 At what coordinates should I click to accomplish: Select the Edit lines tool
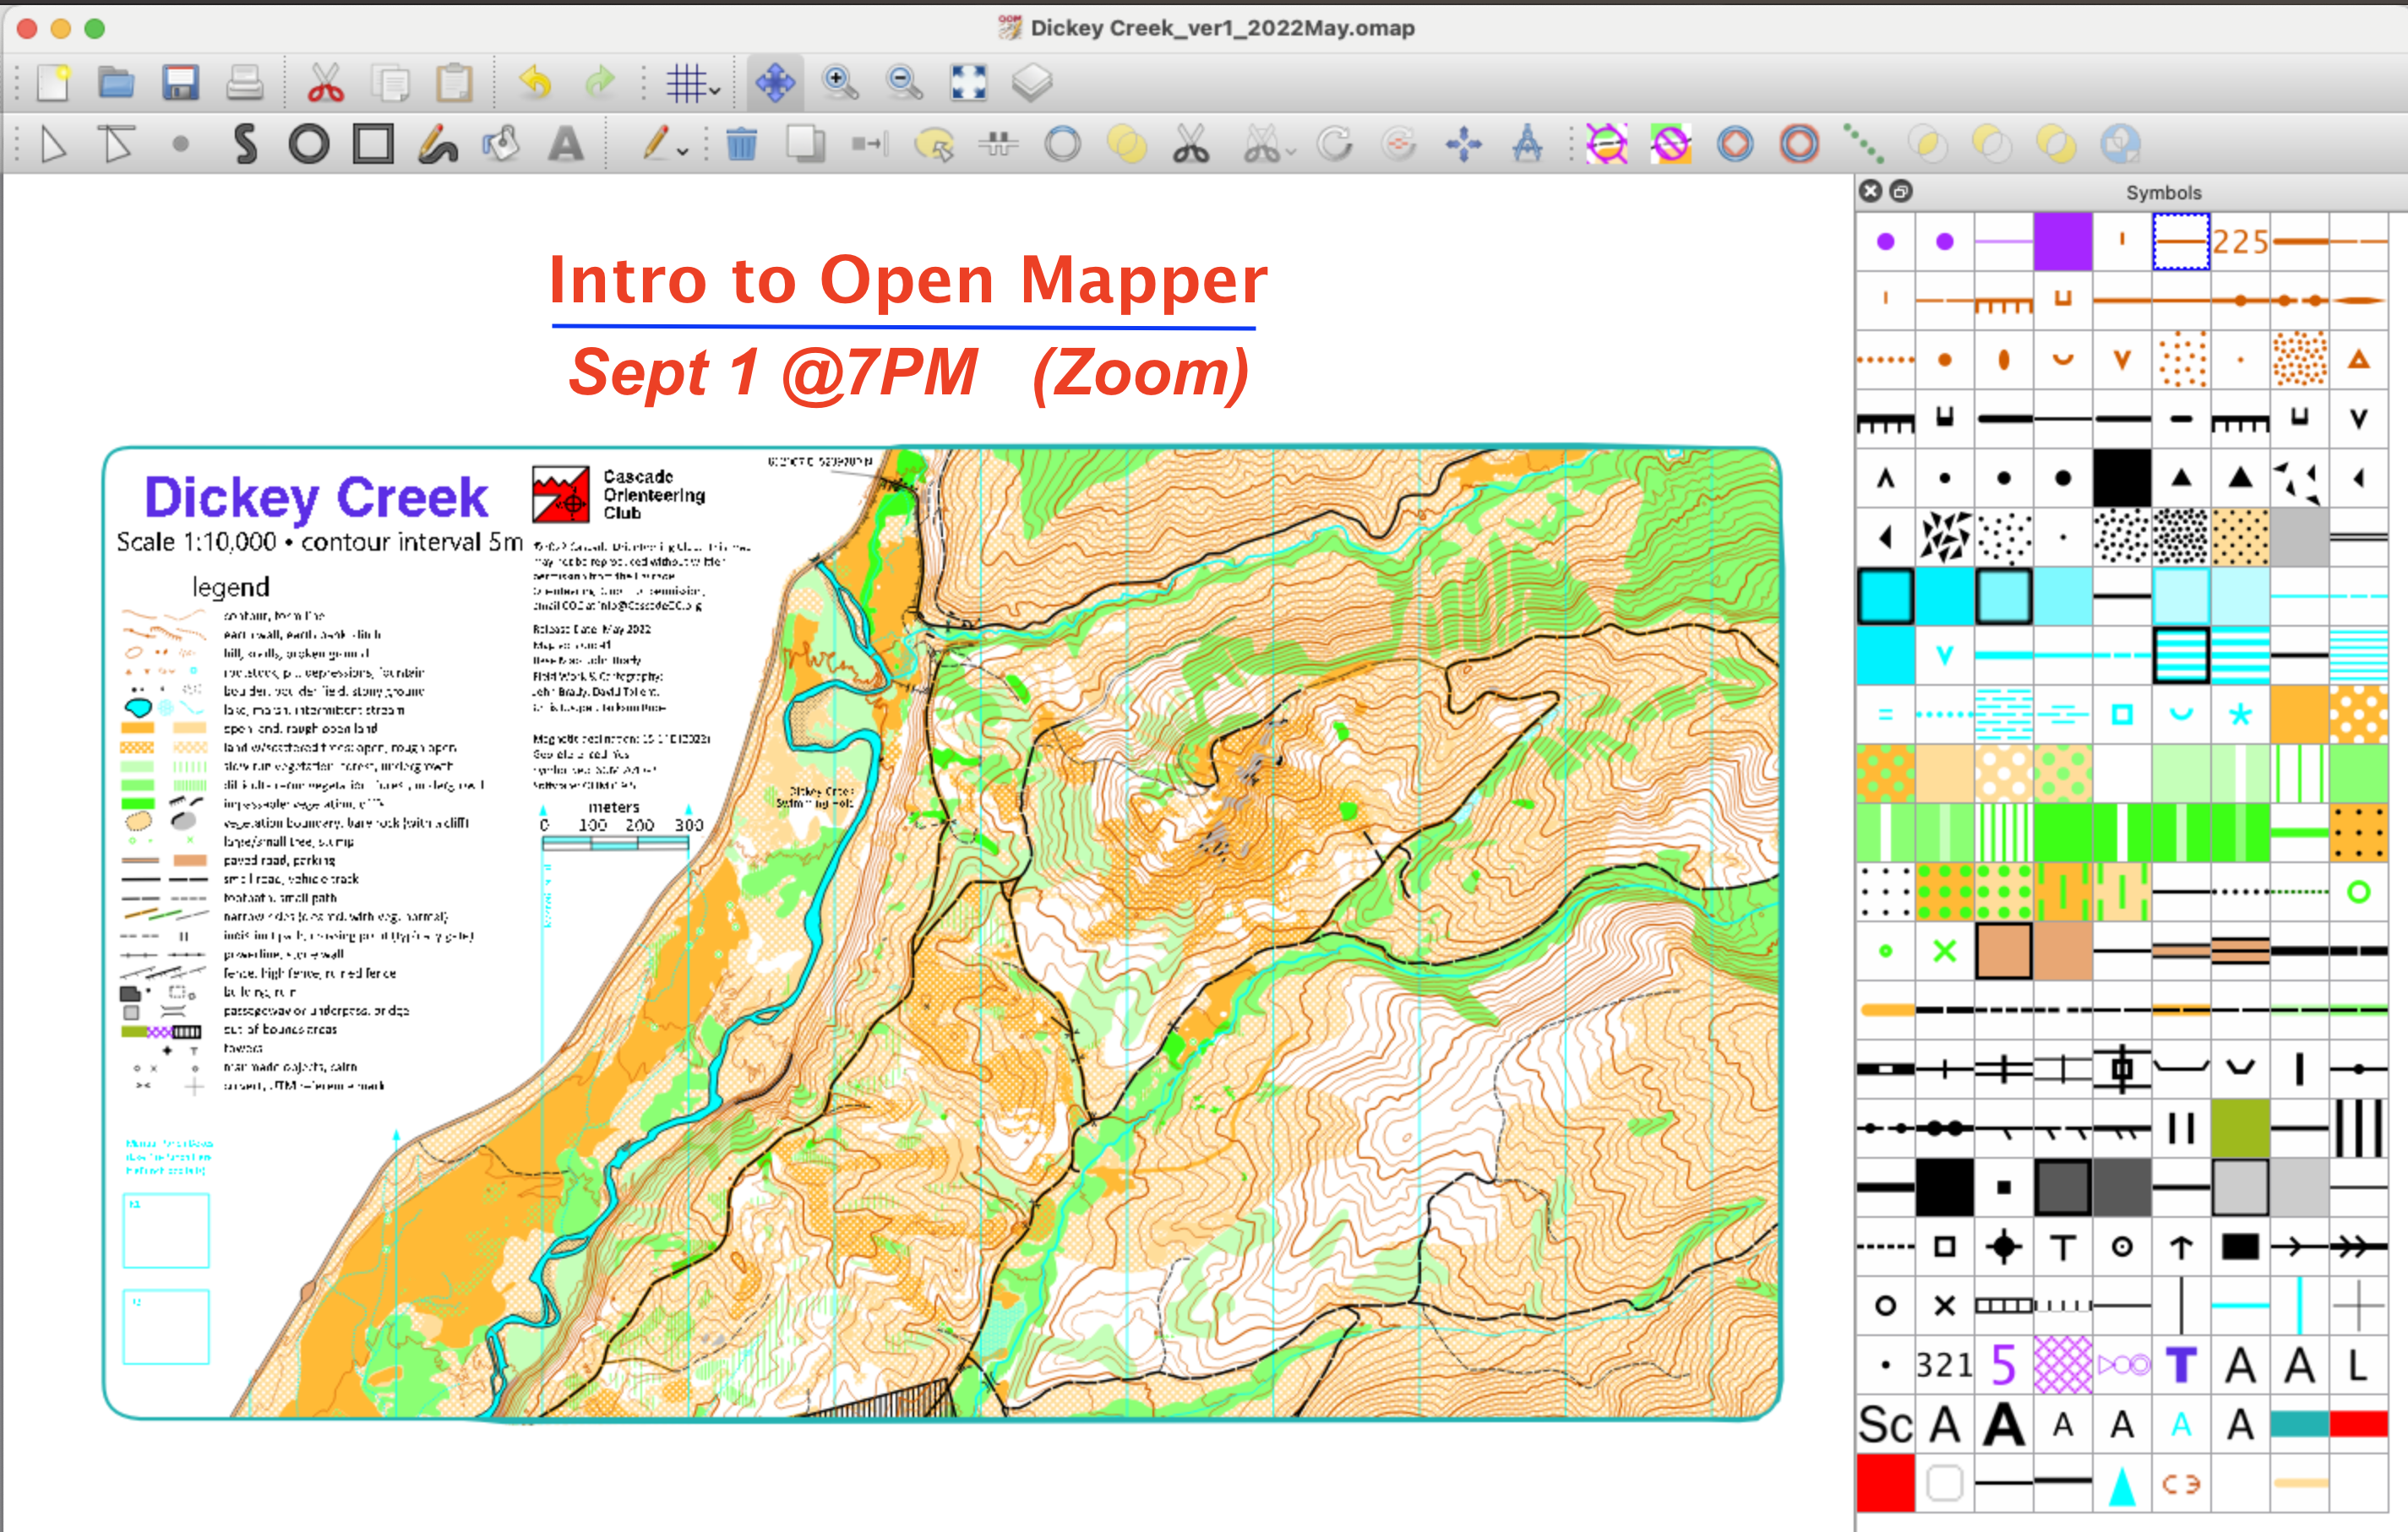(x=117, y=145)
